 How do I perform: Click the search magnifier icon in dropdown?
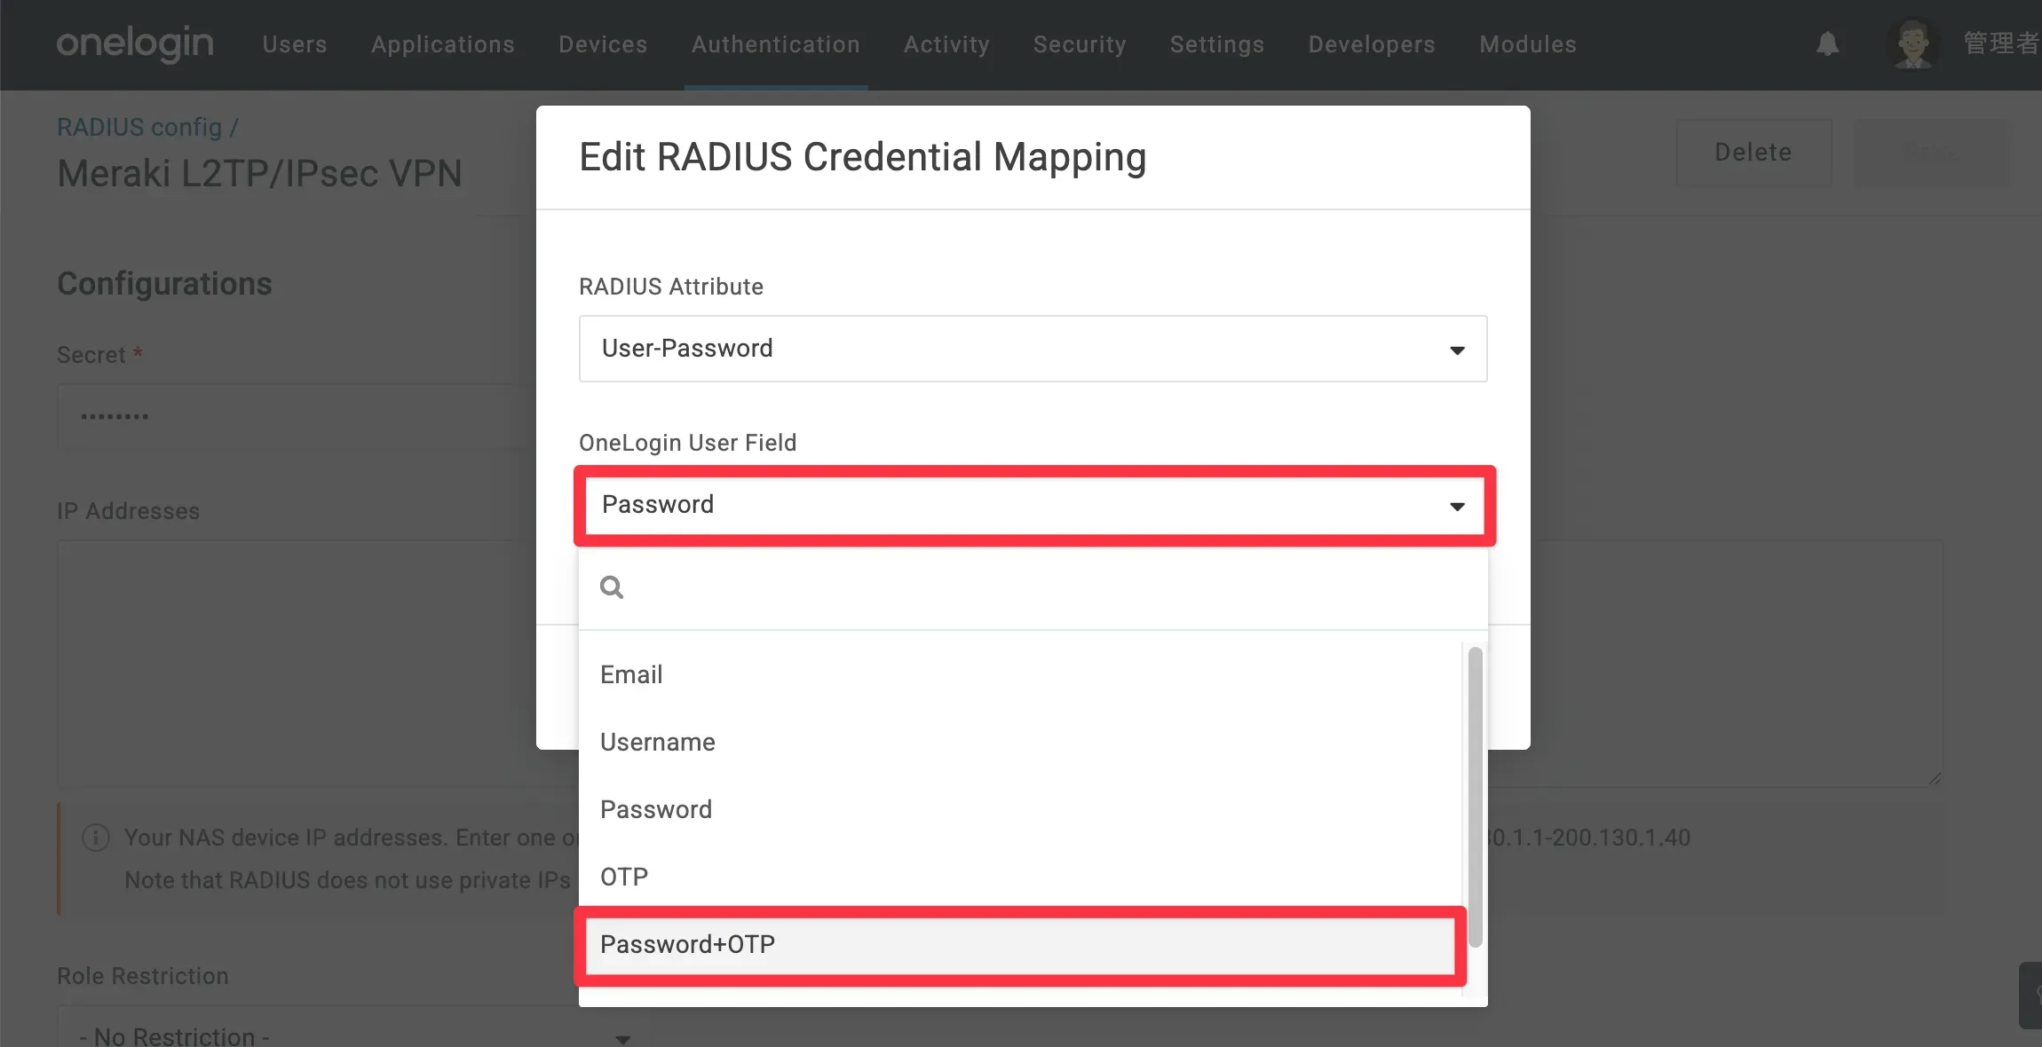(612, 587)
